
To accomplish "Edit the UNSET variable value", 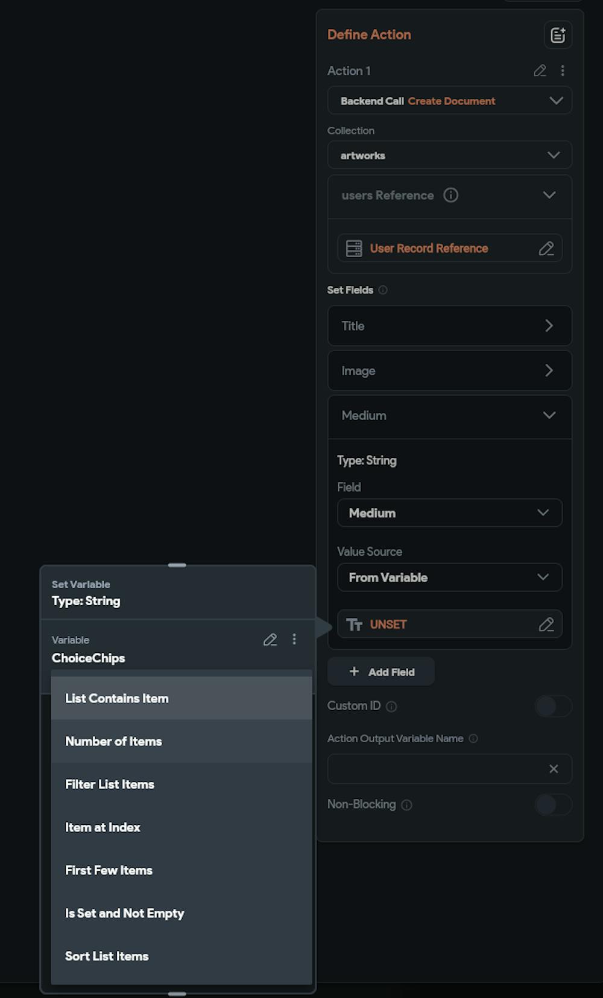I will pyautogui.click(x=546, y=625).
